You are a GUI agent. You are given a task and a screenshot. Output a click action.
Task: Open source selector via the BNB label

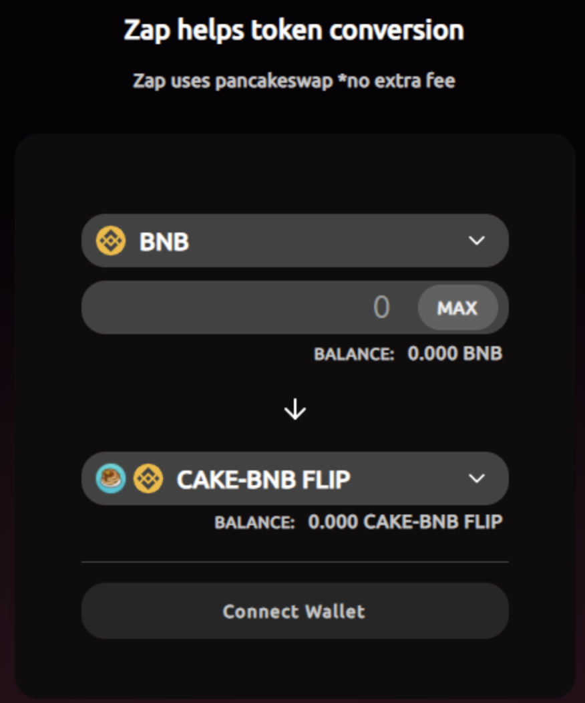[164, 242]
